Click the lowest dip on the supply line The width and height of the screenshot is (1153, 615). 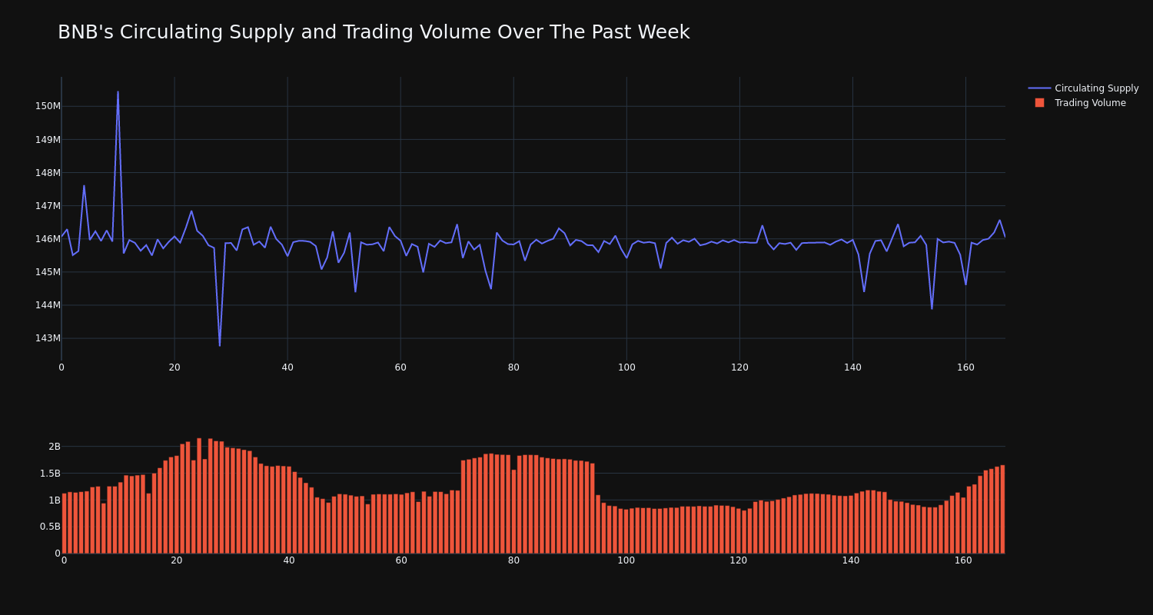tap(219, 345)
